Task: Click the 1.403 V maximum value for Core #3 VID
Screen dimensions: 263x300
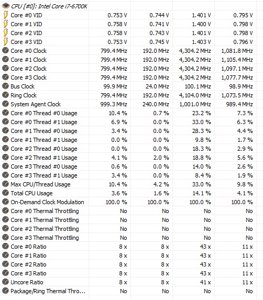Action: tap(201, 42)
